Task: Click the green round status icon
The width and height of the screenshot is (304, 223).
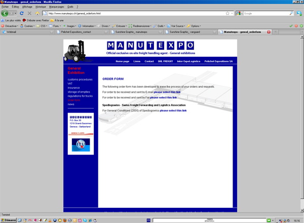Action: [x=301, y=26]
